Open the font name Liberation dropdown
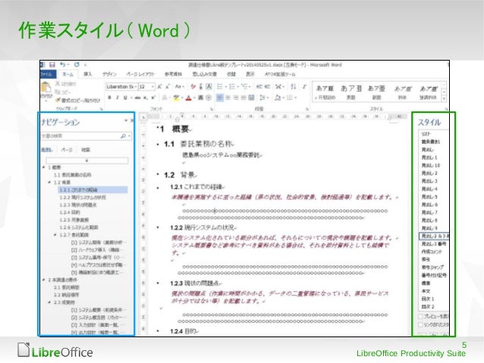 pos(135,87)
